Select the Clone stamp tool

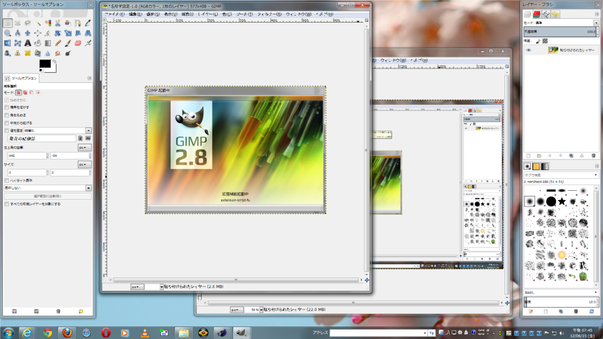[18, 53]
